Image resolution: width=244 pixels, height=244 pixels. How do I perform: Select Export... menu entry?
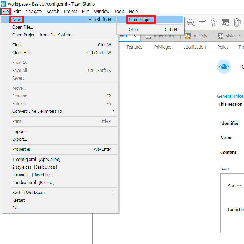tap(59, 139)
